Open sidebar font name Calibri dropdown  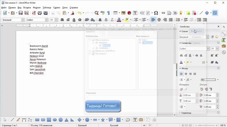click(208, 49)
